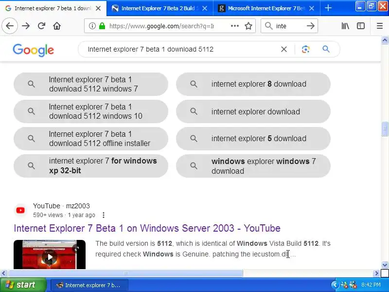This screenshot has height=292, width=389.
Task: Search by image with Google Lens icon
Action: tap(306, 49)
